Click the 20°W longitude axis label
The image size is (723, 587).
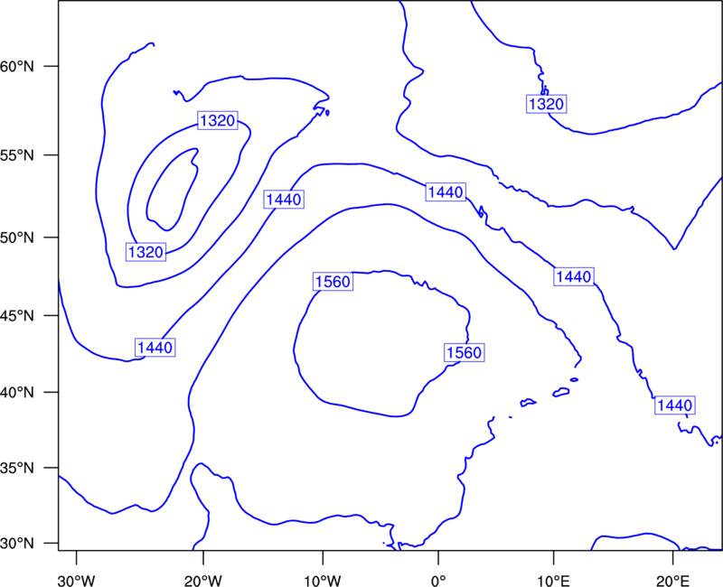click(203, 581)
